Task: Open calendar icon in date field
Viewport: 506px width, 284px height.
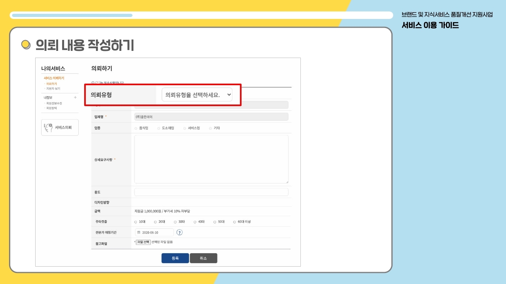Action: pyautogui.click(x=139, y=232)
